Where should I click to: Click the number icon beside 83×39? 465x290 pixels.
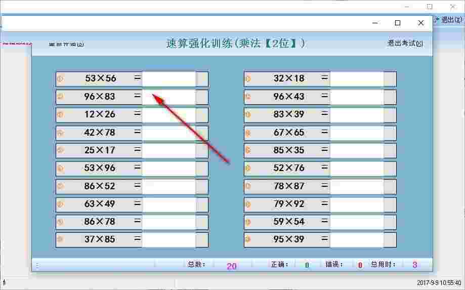tap(248, 114)
